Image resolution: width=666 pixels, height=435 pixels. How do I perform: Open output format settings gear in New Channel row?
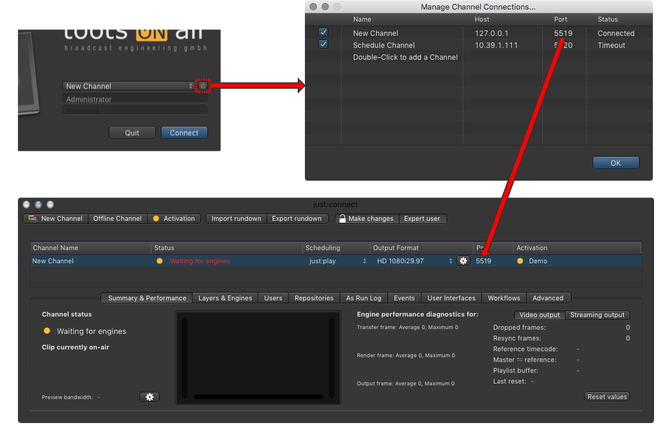(463, 261)
